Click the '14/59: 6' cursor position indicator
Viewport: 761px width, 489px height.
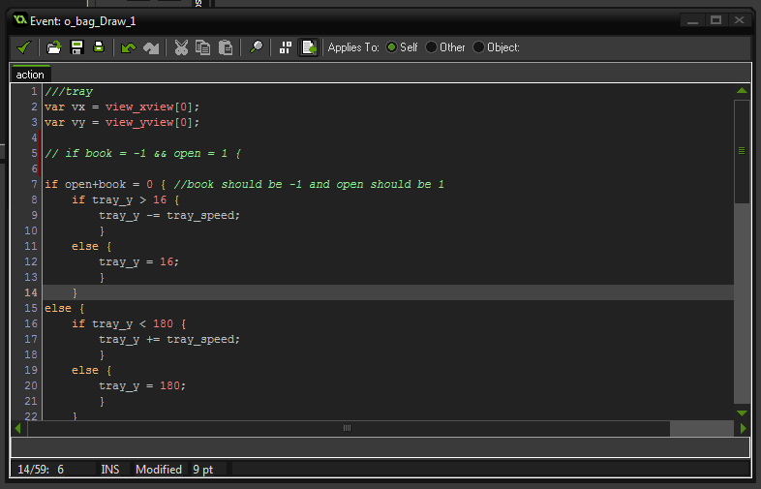(41, 470)
